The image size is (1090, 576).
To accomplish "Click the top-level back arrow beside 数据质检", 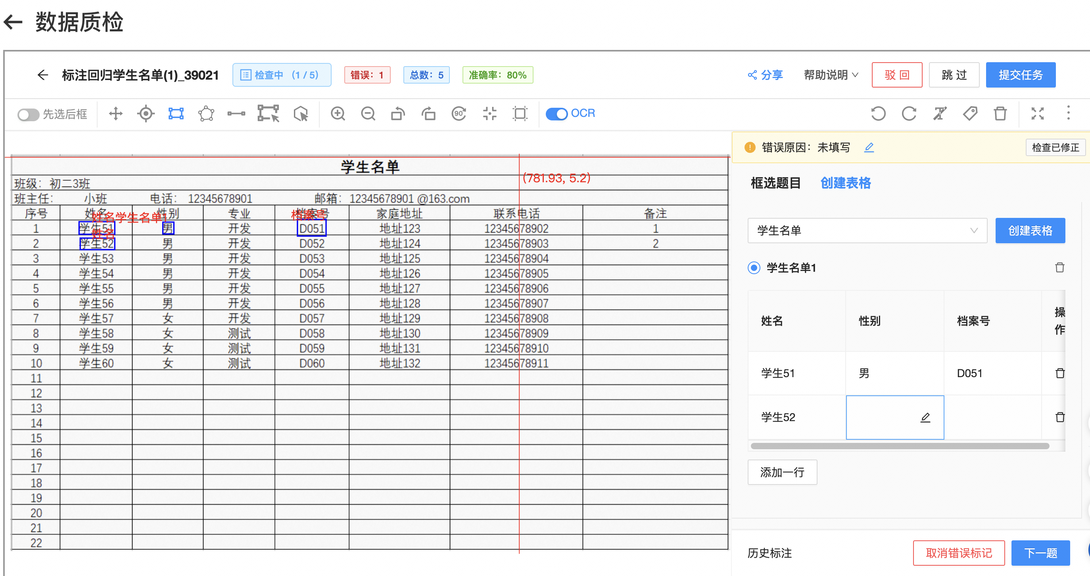I will coord(13,22).
